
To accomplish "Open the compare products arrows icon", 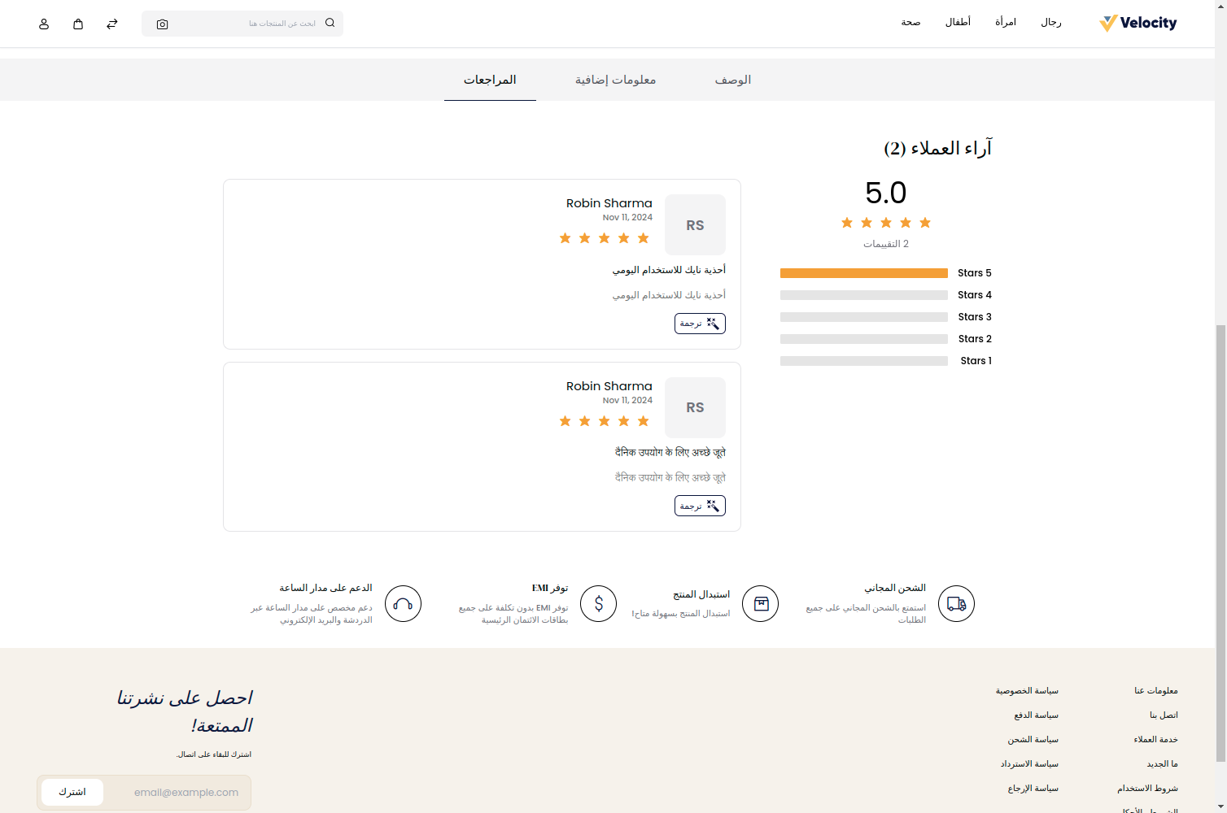I will (x=112, y=24).
